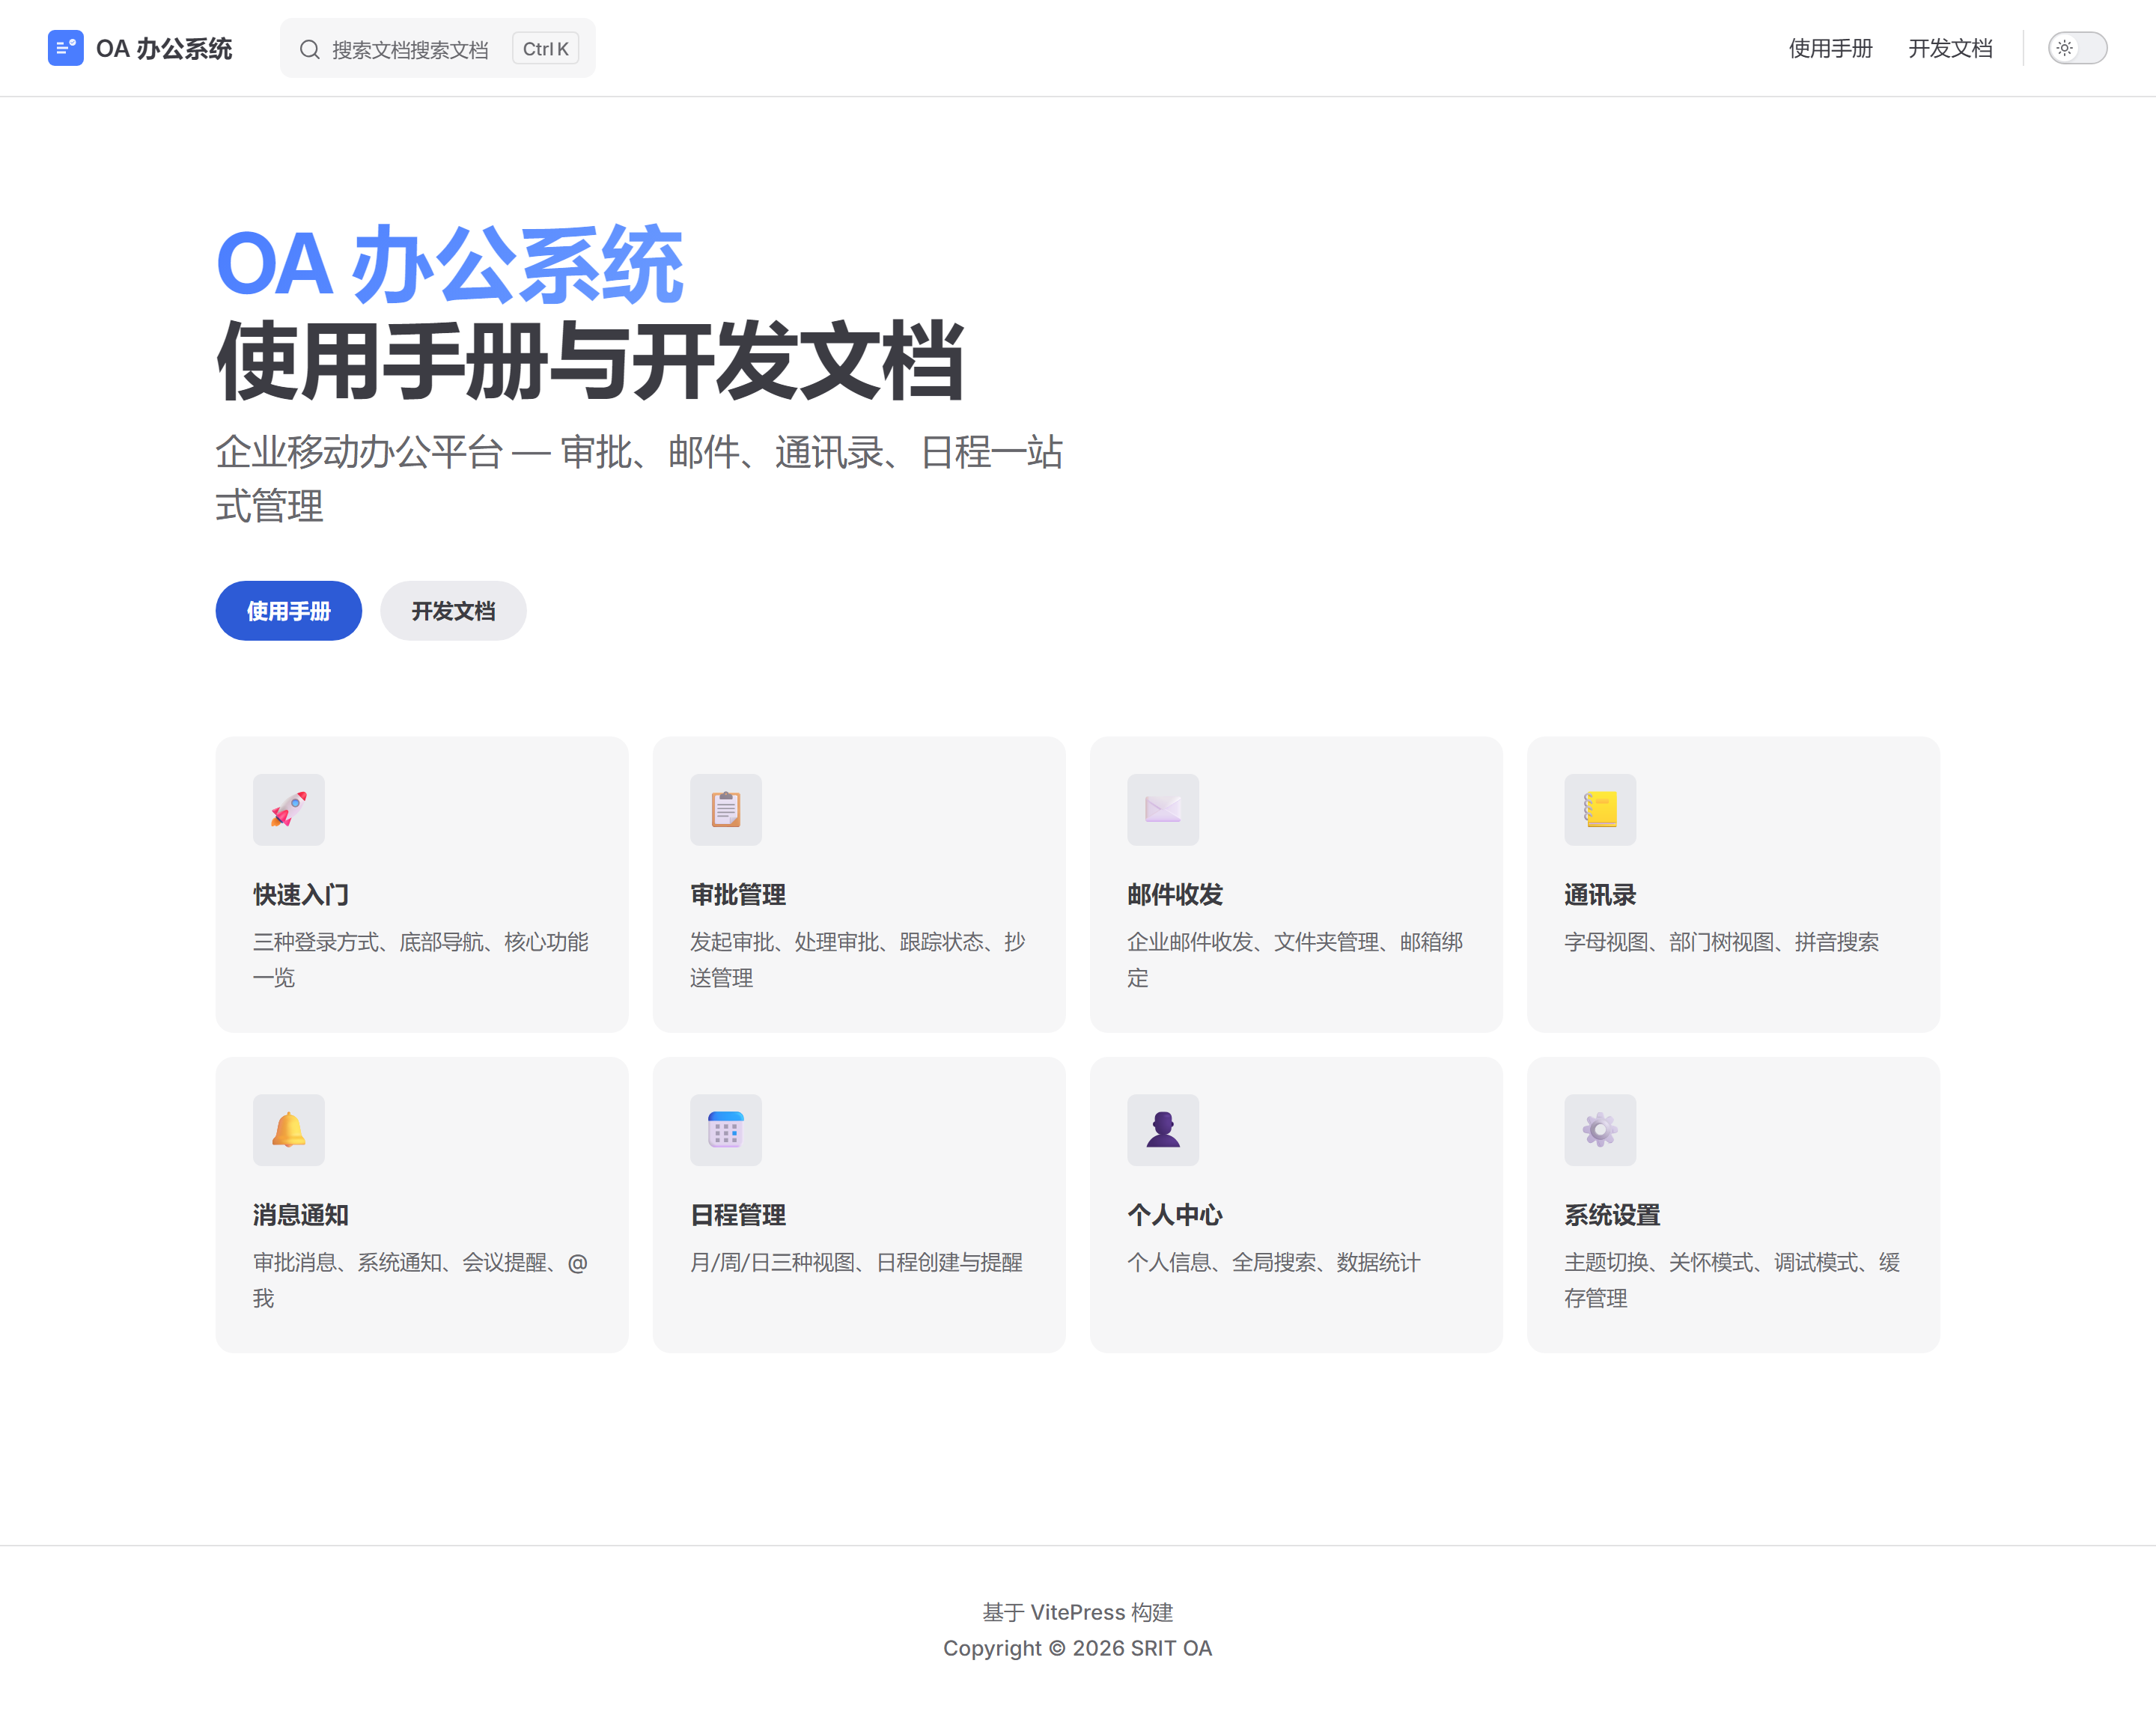Click the Ctrl K shortcut badge

point(546,48)
